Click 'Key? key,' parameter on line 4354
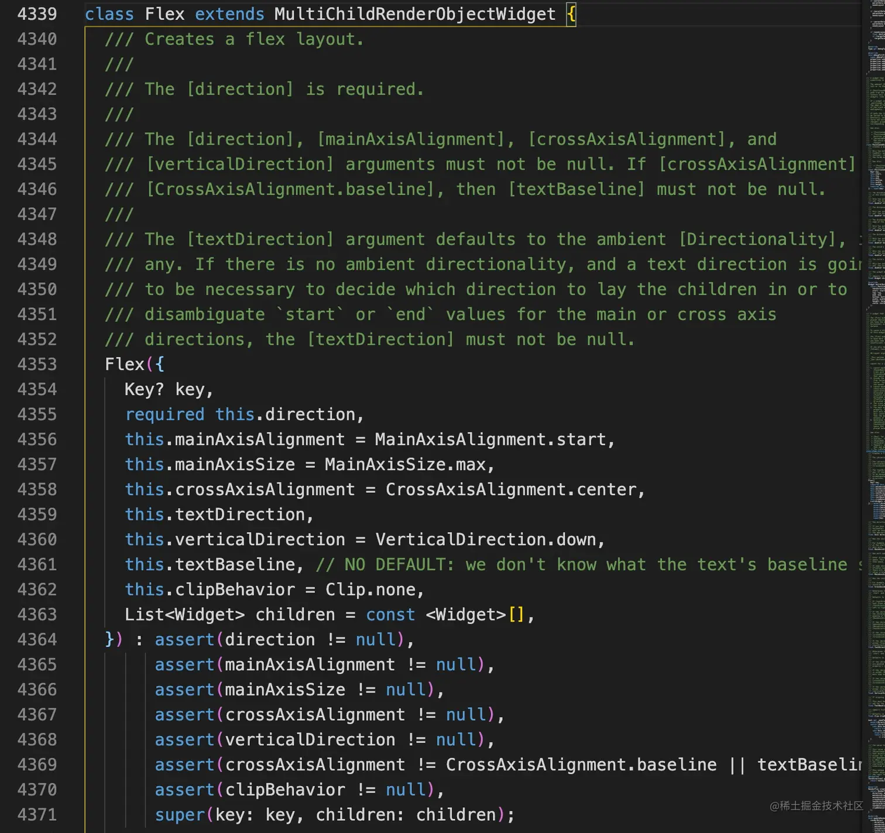885x833 pixels. (x=169, y=389)
